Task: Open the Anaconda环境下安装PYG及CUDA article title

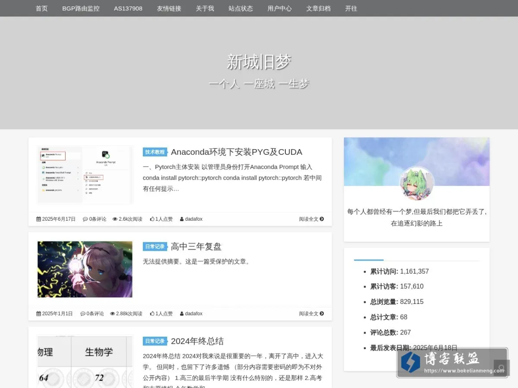Action: (237, 152)
